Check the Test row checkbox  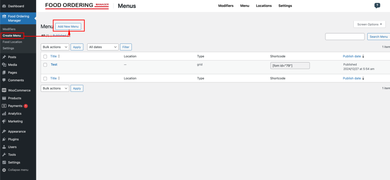click(x=45, y=65)
